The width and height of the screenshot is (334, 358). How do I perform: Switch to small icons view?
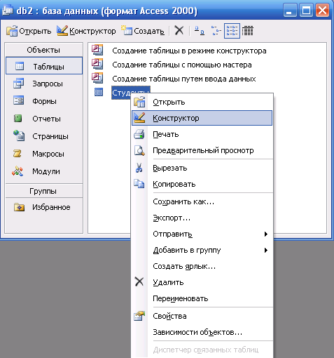point(216,31)
